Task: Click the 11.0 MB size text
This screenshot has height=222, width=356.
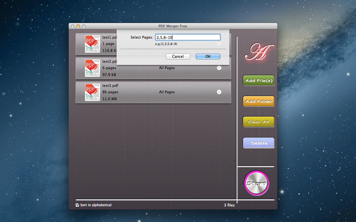Action: [x=109, y=99]
